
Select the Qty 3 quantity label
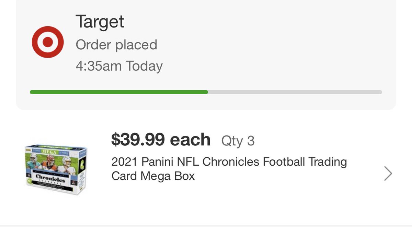[238, 141]
